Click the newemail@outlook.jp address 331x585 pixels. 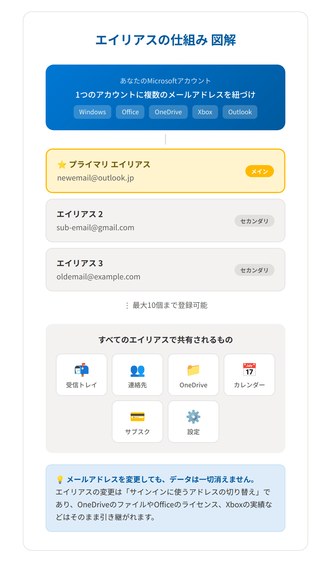pyautogui.click(x=96, y=178)
